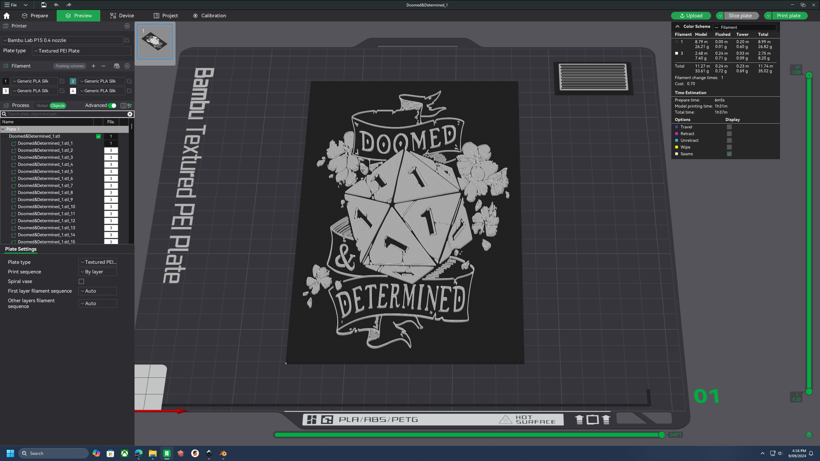Click the undo arrow icon
The image size is (820, 461).
pyautogui.click(x=56, y=5)
